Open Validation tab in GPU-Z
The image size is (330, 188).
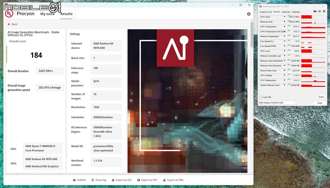[296, 12]
